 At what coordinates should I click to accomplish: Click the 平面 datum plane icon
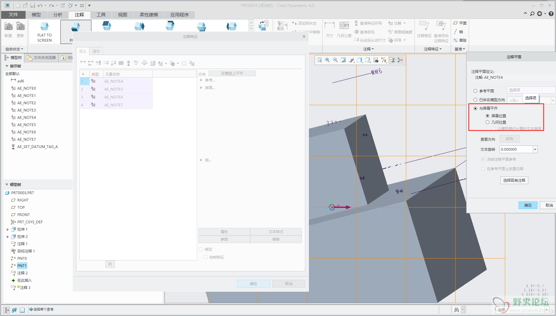456,23
